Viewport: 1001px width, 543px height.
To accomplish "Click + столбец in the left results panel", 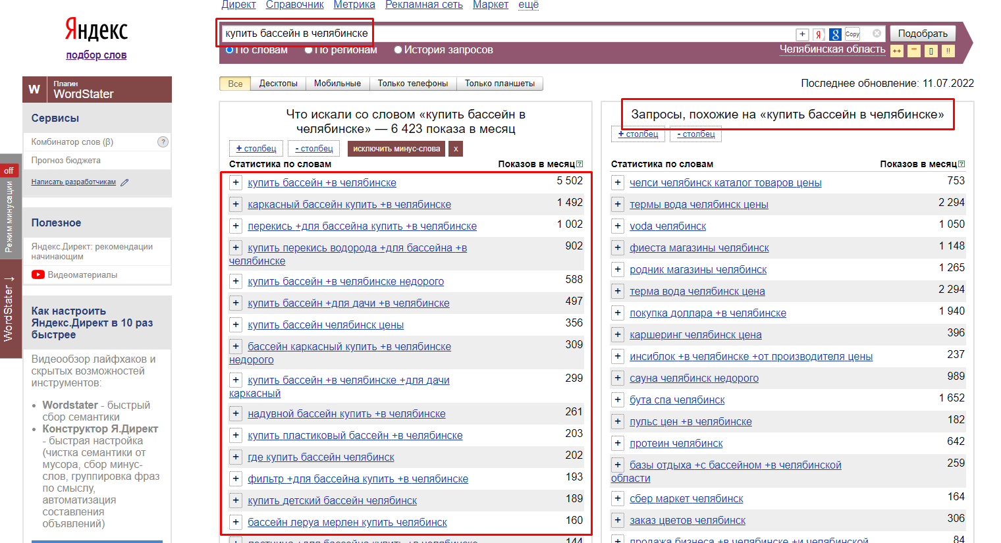I will [x=256, y=149].
